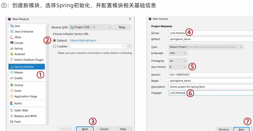Click the Gradle elephant icon
The height and width of the screenshot is (131, 253).
click(12, 78)
